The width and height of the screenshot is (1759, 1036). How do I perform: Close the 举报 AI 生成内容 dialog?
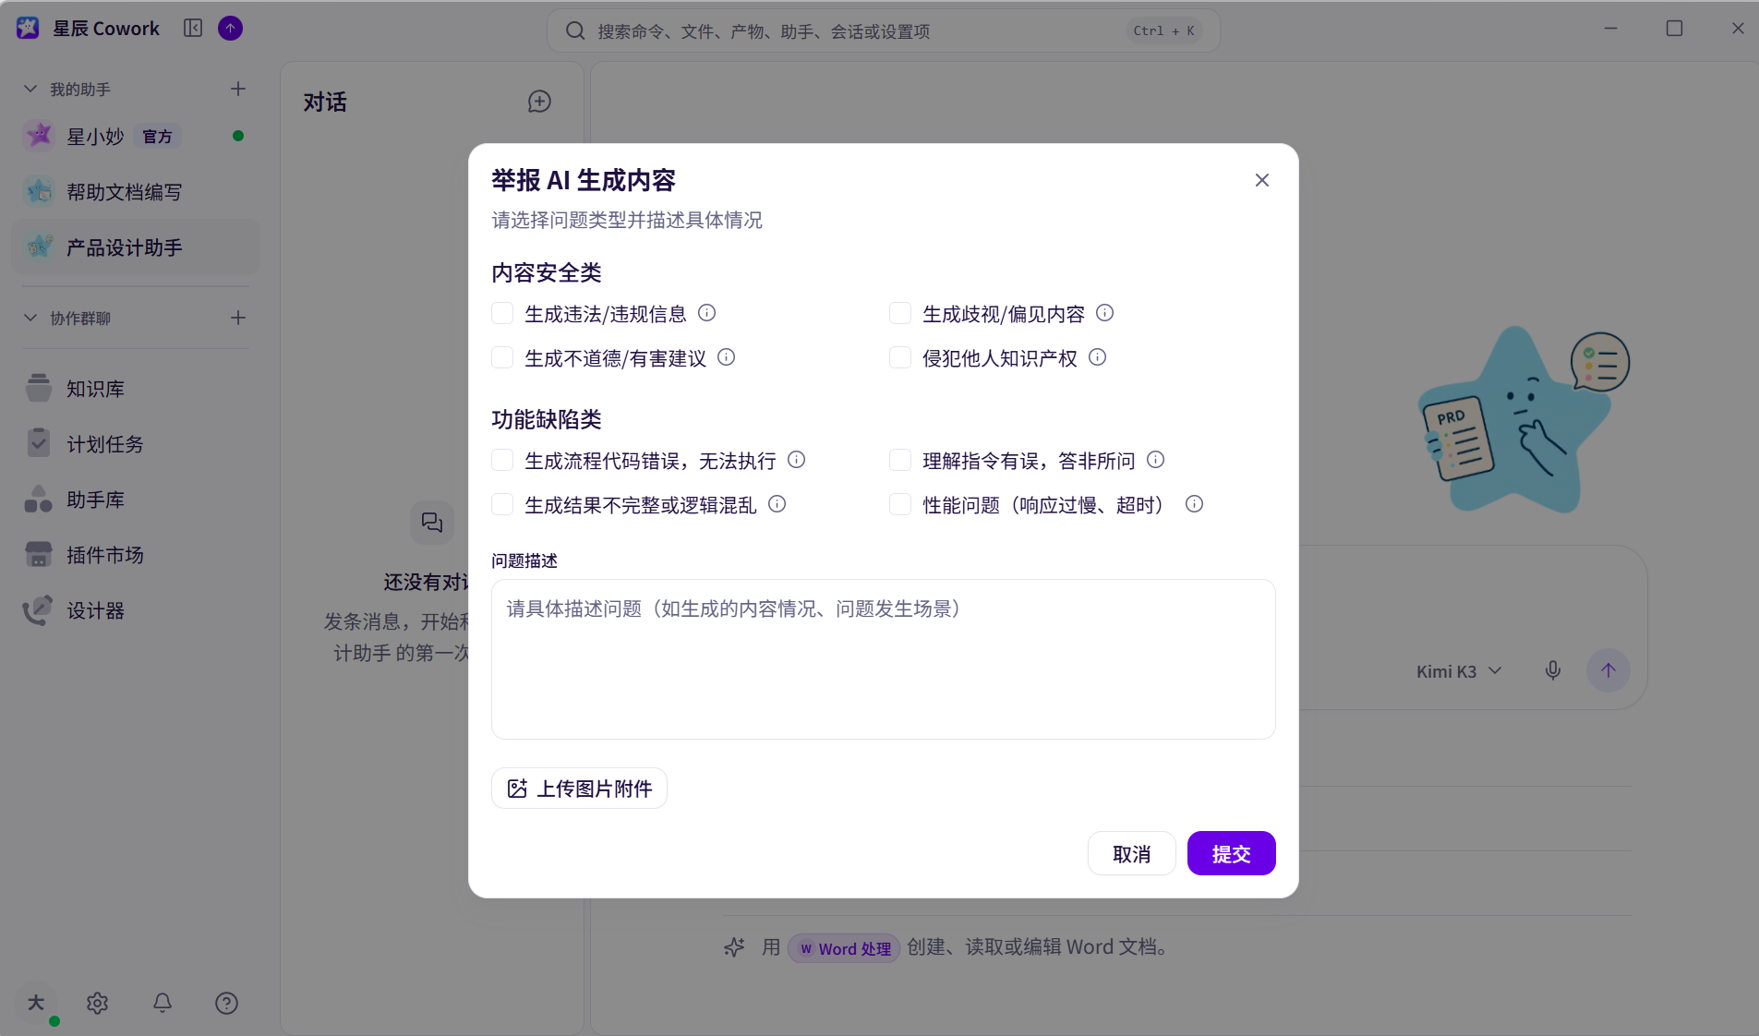[1261, 180]
